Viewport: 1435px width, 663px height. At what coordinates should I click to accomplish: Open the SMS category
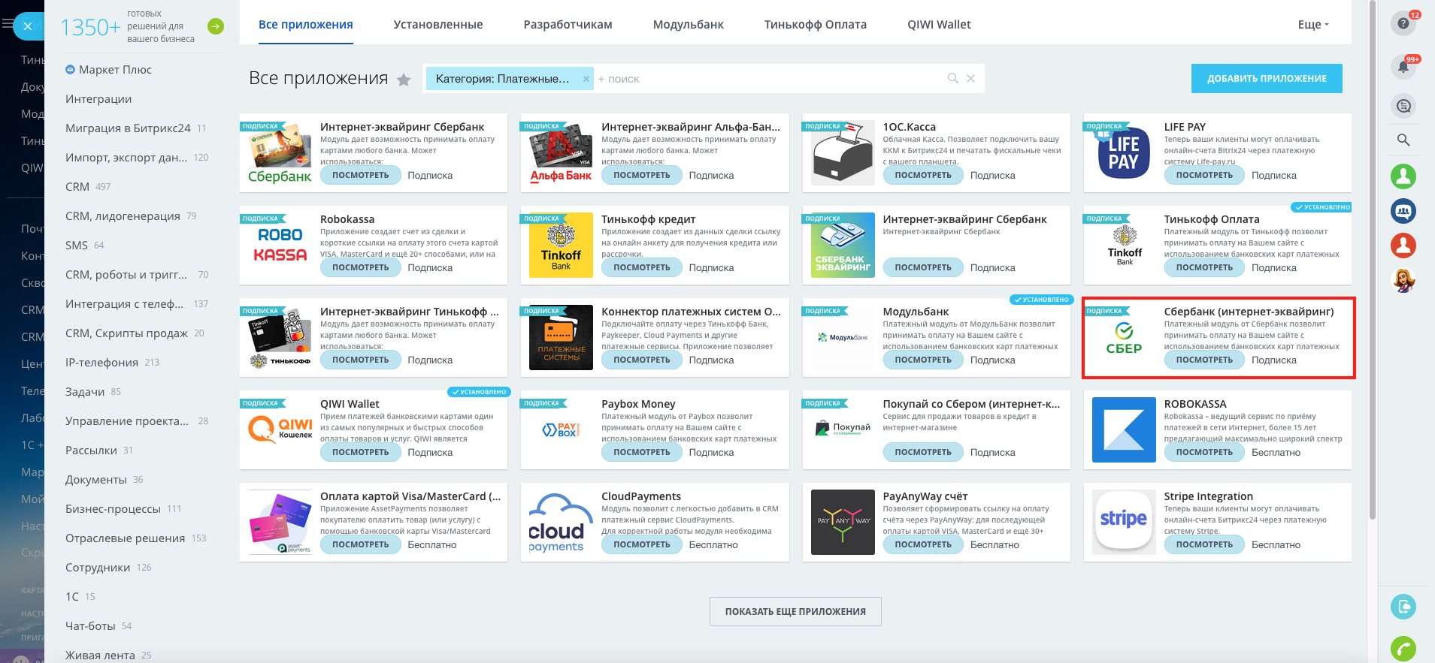77,246
